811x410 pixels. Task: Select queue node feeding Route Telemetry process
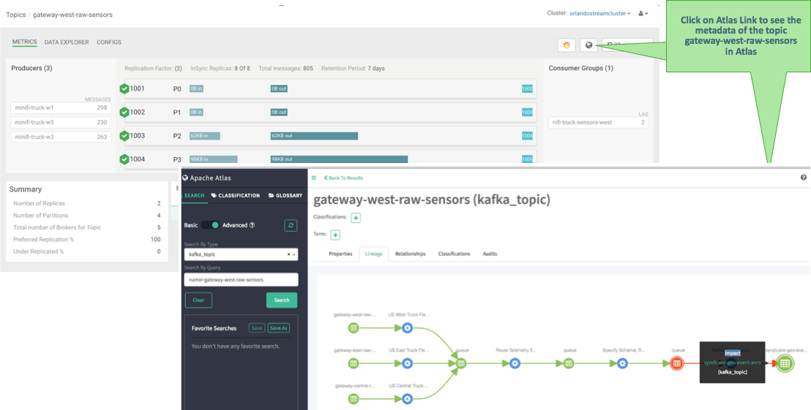pos(461,363)
